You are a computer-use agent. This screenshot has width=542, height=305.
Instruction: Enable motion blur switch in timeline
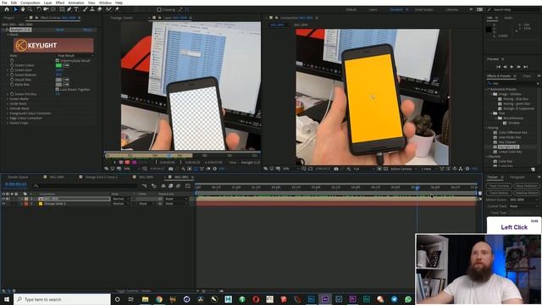coord(179,186)
